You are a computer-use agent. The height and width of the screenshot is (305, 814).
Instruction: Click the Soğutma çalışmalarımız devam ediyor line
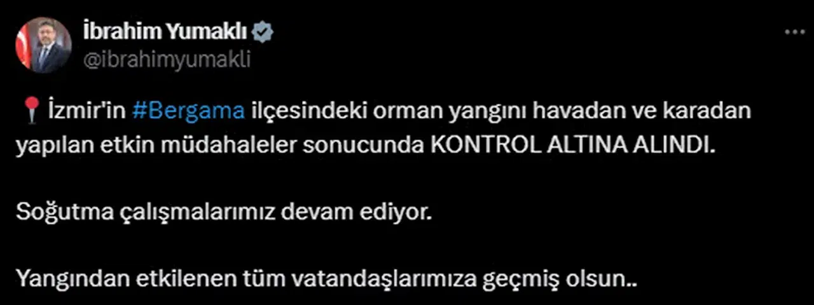[x=224, y=212]
